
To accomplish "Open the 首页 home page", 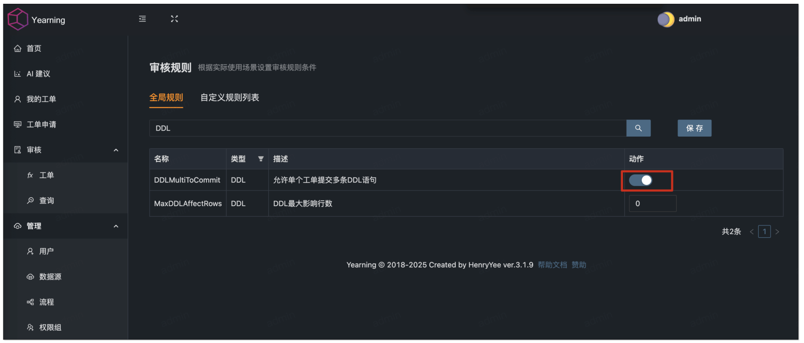I will pyautogui.click(x=34, y=49).
